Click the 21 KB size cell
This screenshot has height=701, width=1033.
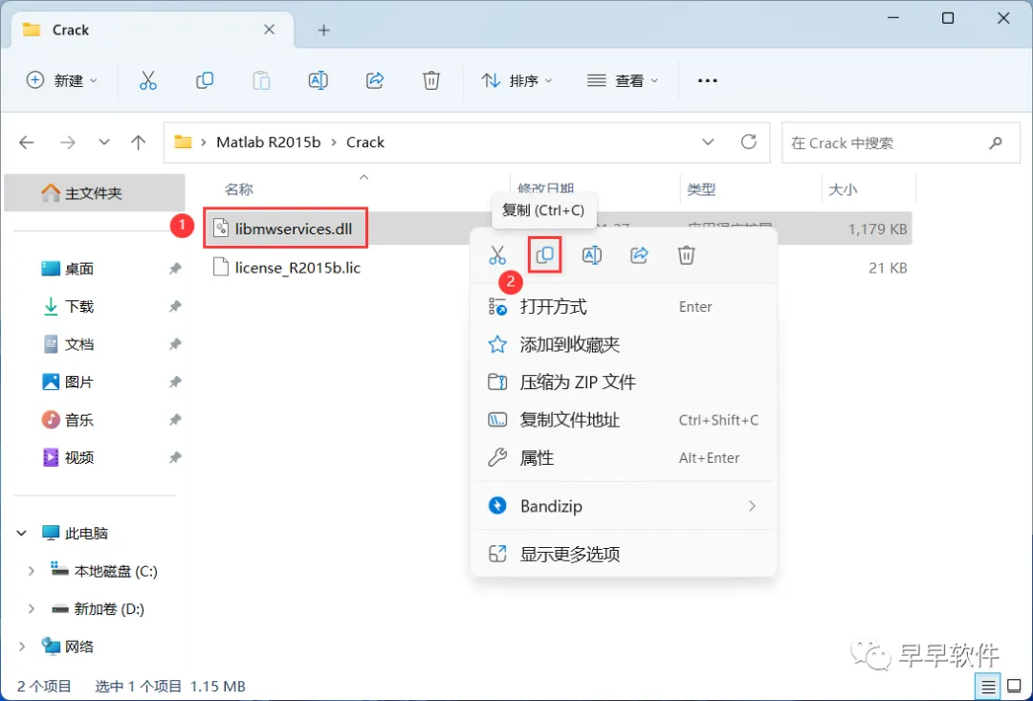pyautogui.click(x=888, y=268)
